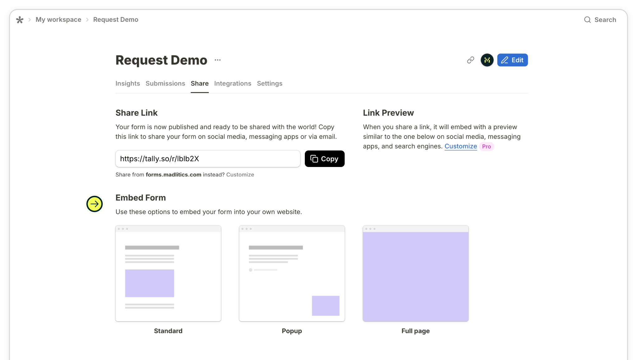Click the tally.so share URL field
The height and width of the screenshot is (360, 637).
tap(207, 159)
